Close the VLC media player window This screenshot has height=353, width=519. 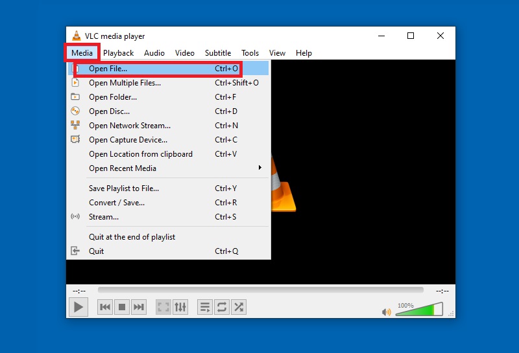pos(441,36)
